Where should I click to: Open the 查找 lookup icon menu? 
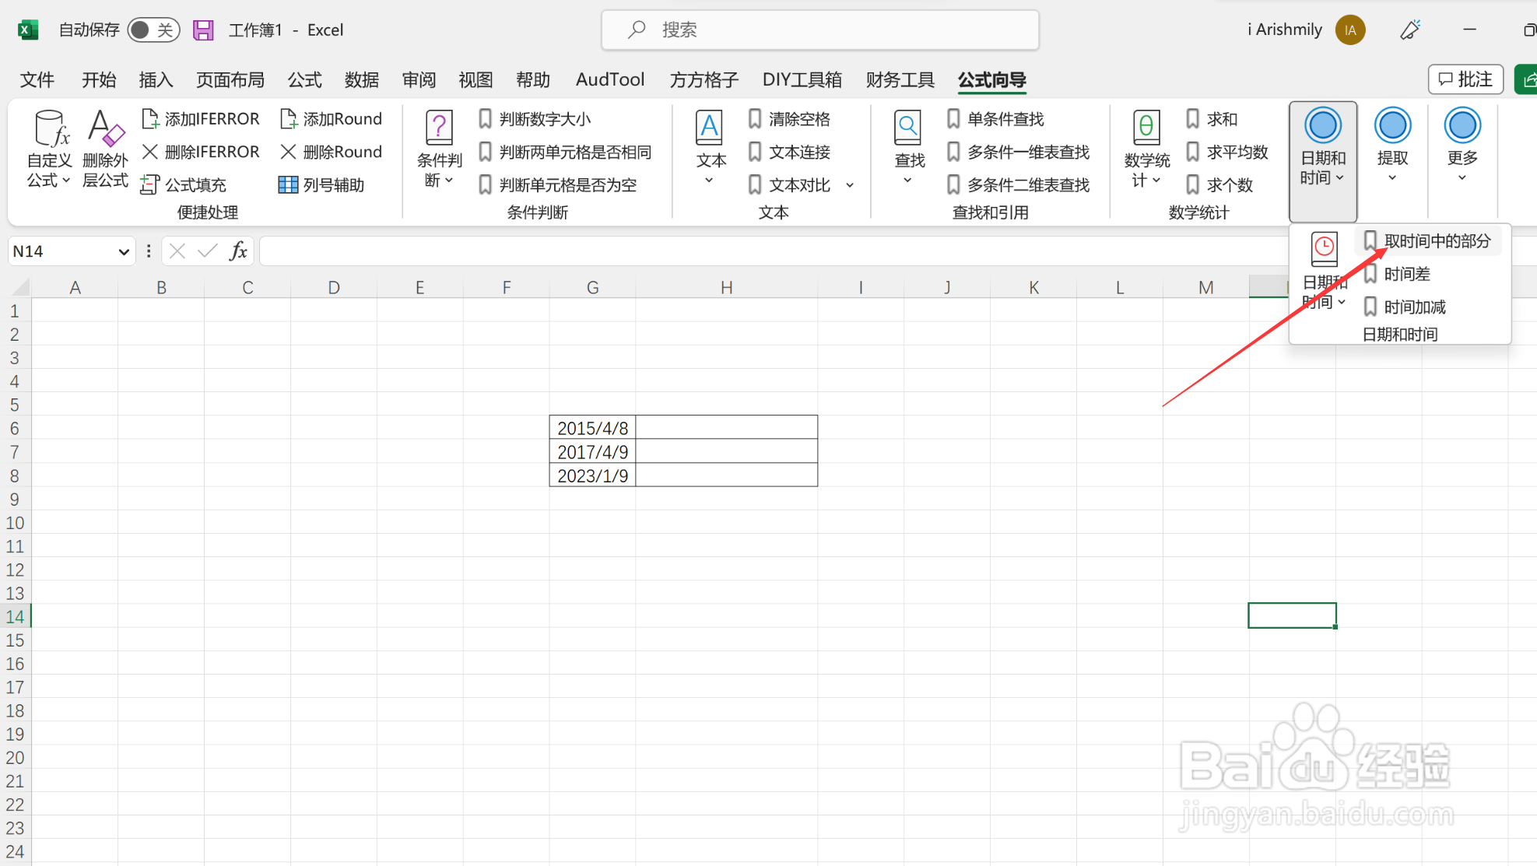pyautogui.click(x=908, y=149)
